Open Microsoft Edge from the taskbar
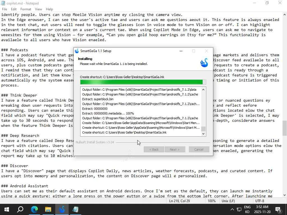This screenshot has height=215, width=287. click(34, 209)
